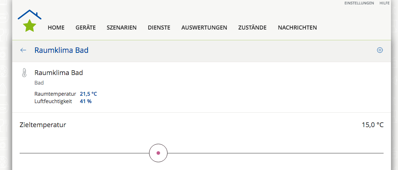Open the AUSWERTUNGEN page
Screen dimensions: 398x170
pyautogui.click(x=204, y=28)
